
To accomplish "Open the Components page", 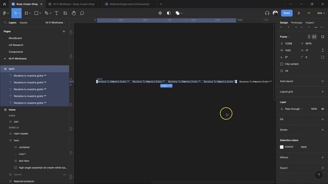I will click(16, 52).
